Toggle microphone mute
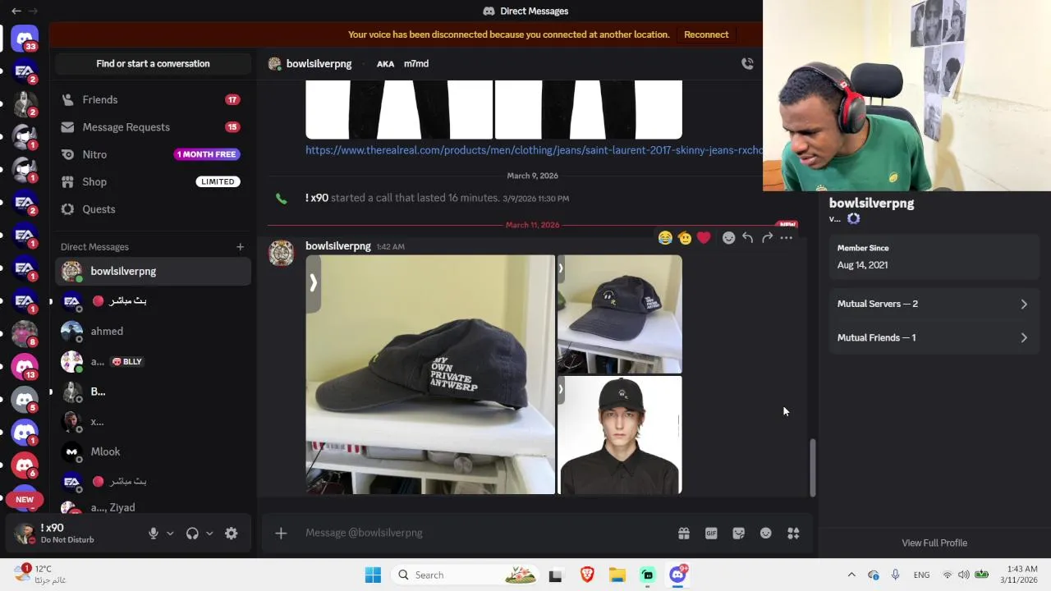 point(153,533)
